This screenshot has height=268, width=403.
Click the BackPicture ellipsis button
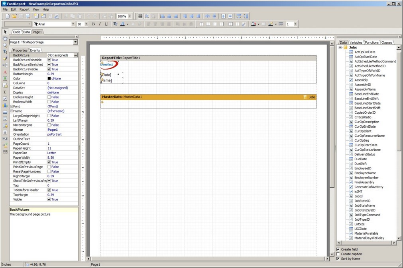tap(75, 55)
